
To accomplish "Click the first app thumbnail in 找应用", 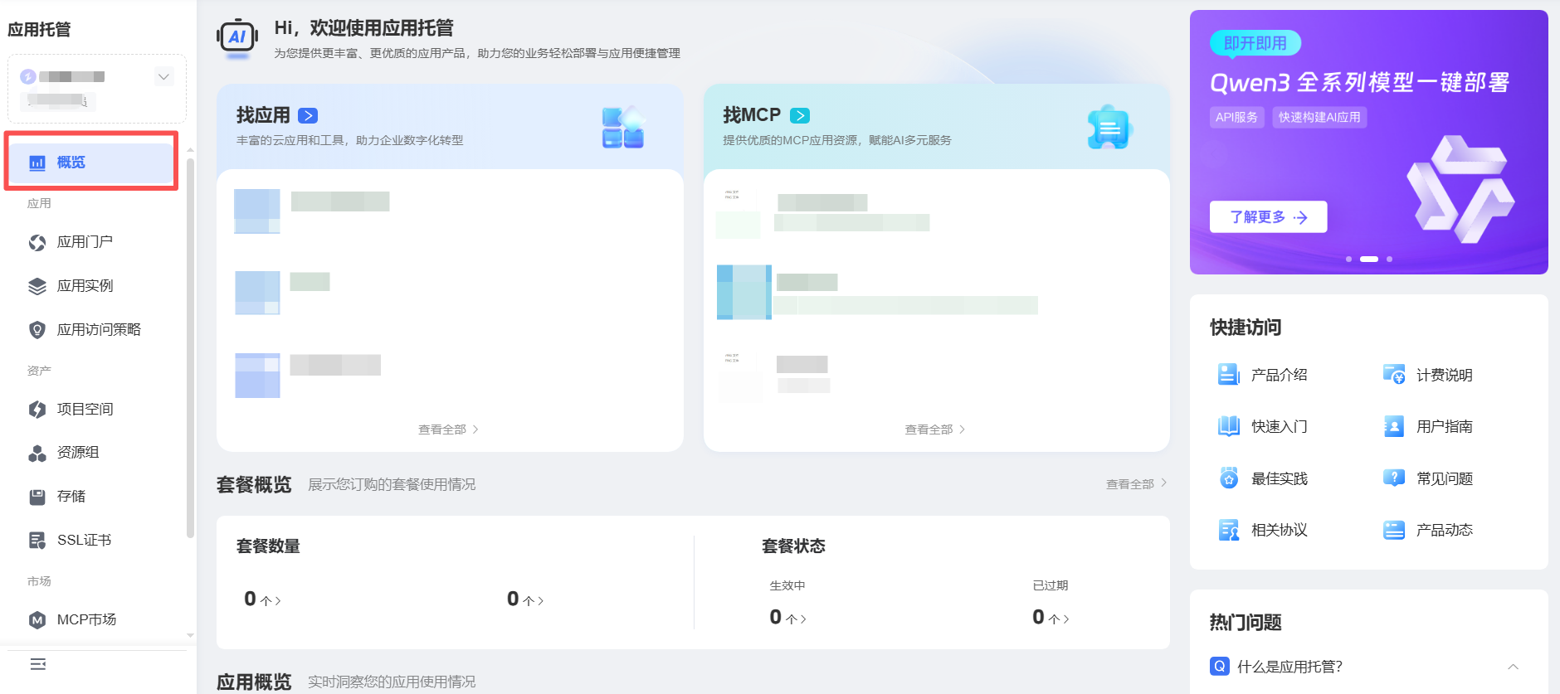I will click(257, 211).
